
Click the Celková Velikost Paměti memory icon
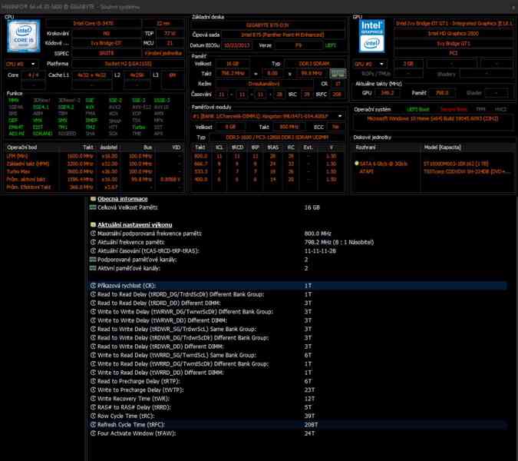pos(94,207)
